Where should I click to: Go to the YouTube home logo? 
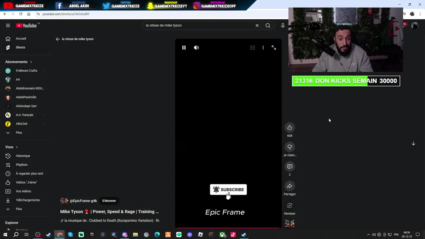pos(26,26)
